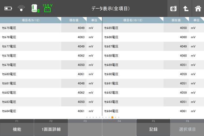This screenshot has height=136, width=204.
Task: Select the セル75電圧 row
Action: click(x=51, y=28)
